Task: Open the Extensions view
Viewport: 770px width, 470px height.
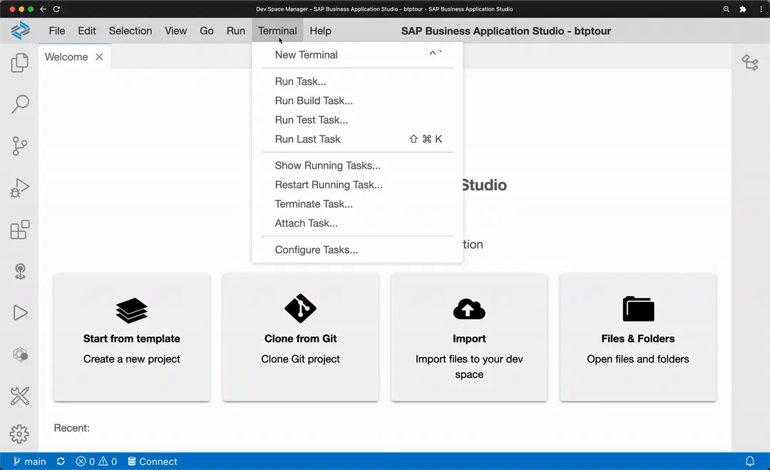Action: click(19, 229)
